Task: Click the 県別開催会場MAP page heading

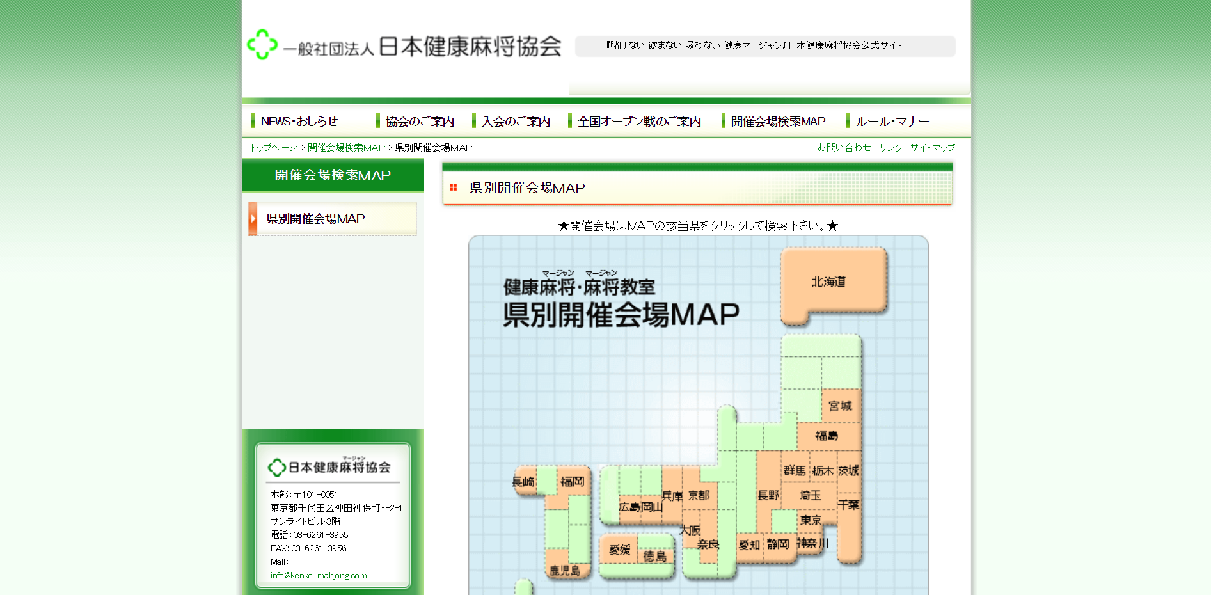Action: tap(527, 187)
